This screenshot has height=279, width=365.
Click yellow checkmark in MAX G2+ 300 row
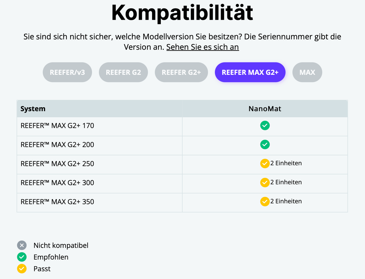[x=265, y=182]
